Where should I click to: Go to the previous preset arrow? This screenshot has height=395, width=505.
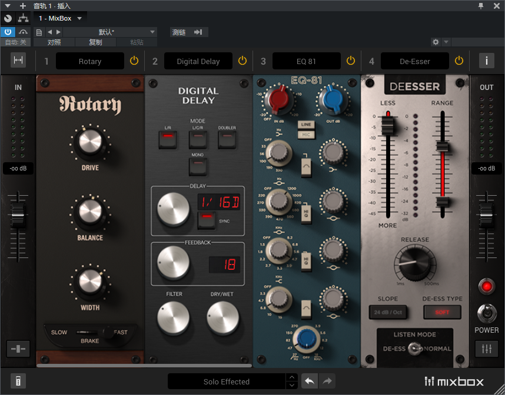49,32
